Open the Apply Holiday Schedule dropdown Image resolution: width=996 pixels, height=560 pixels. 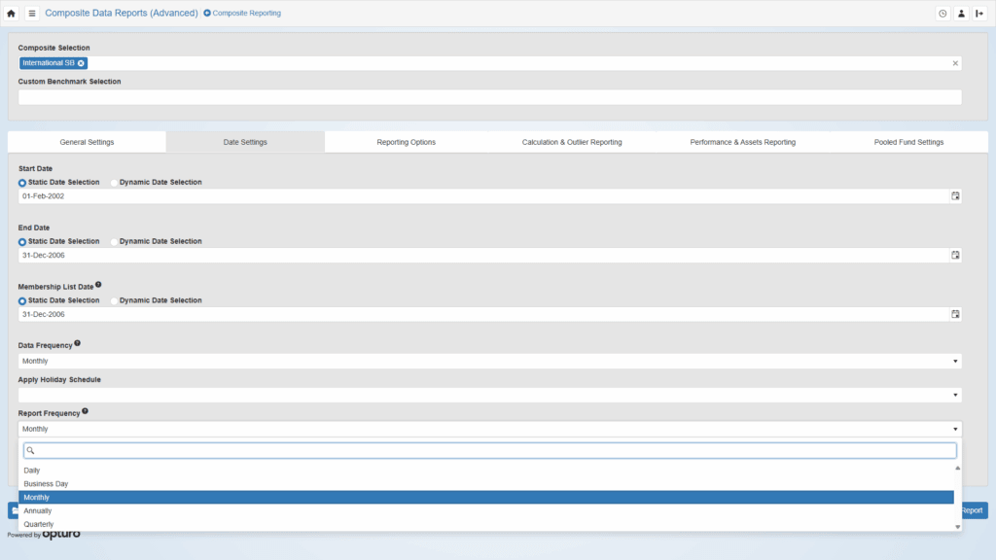[489, 395]
